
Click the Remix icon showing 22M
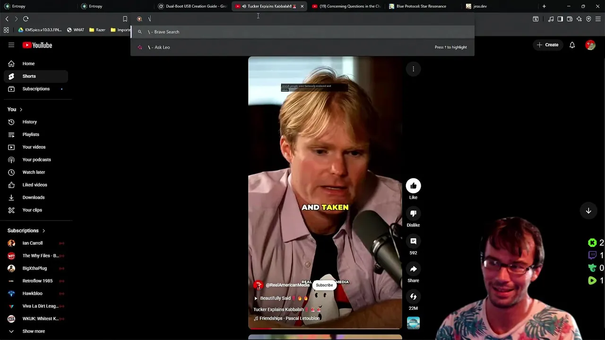click(x=413, y=297)
